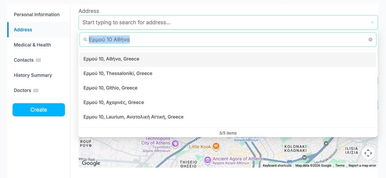The height and width of the screenshot is (178, 386).
Task: Clear the address search text with the X icon
Action: coord(370,40)
